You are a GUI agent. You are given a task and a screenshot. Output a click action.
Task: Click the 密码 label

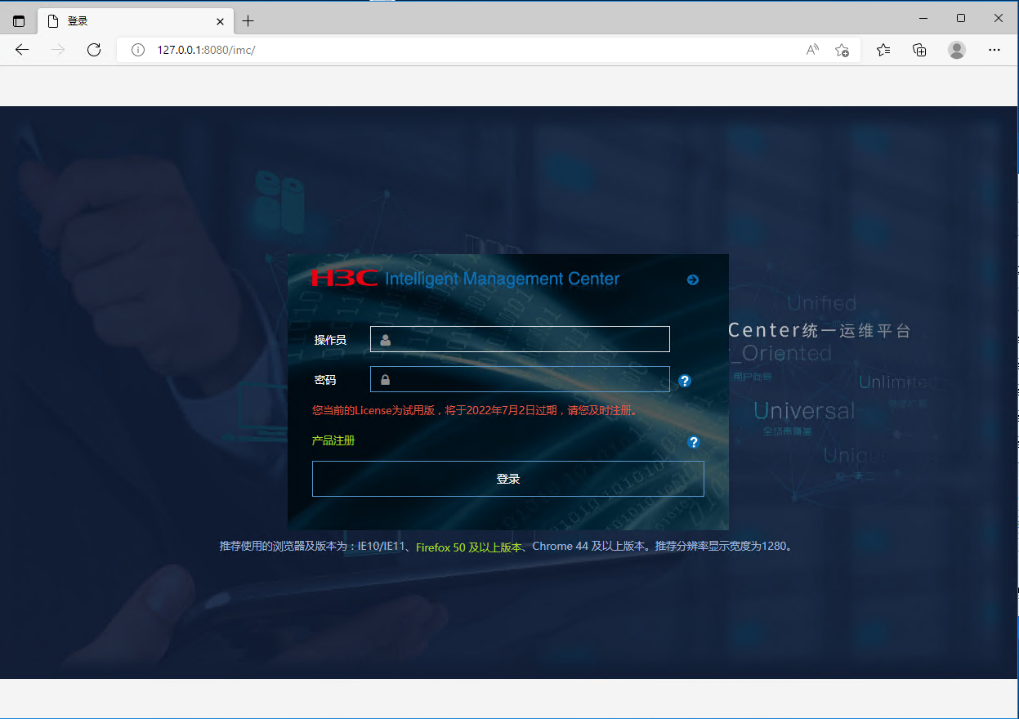coord(325,380)
